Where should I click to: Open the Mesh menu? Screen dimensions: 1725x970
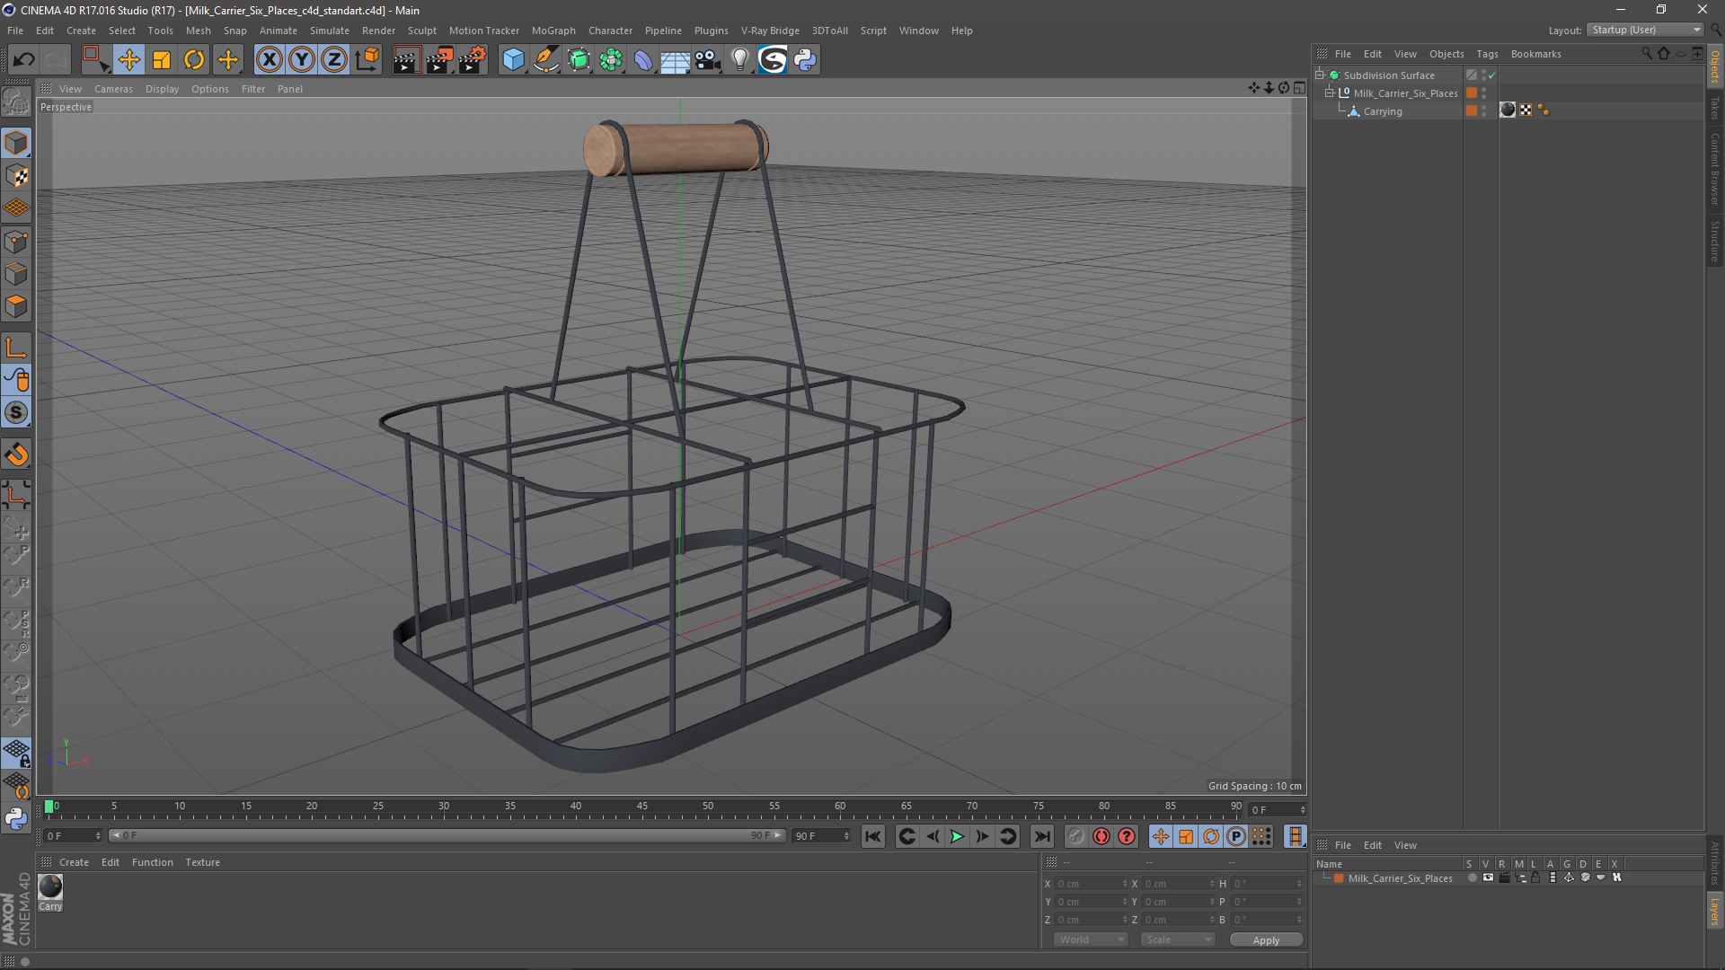(198, 31)
